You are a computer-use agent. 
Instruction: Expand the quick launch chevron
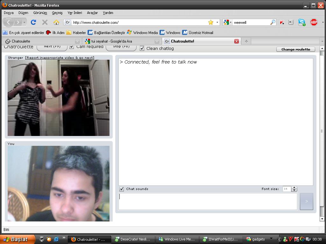[64, 237]
